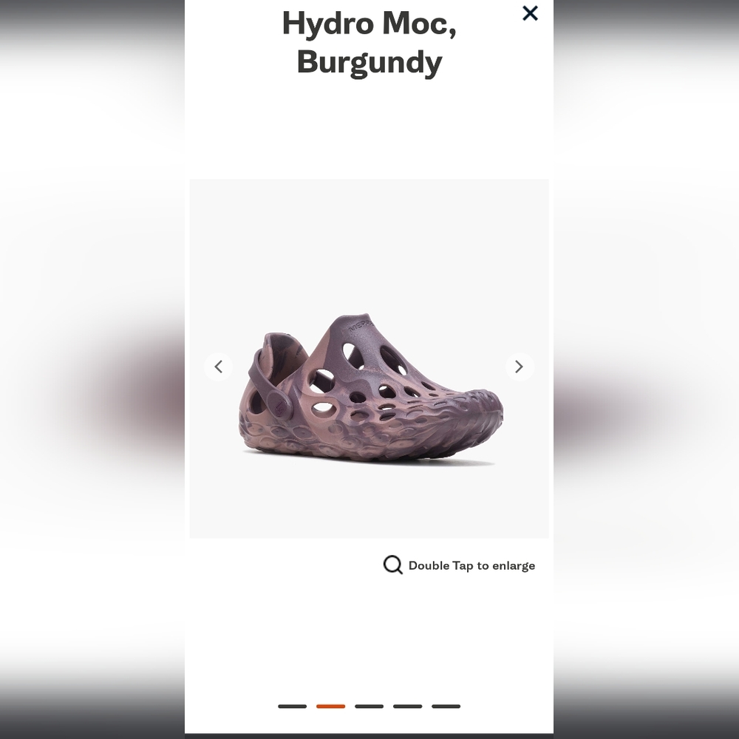The height and width of the screenshot is (739, 739).
Task: Jump to the third image indicator
Action: (x=369, y=706)
